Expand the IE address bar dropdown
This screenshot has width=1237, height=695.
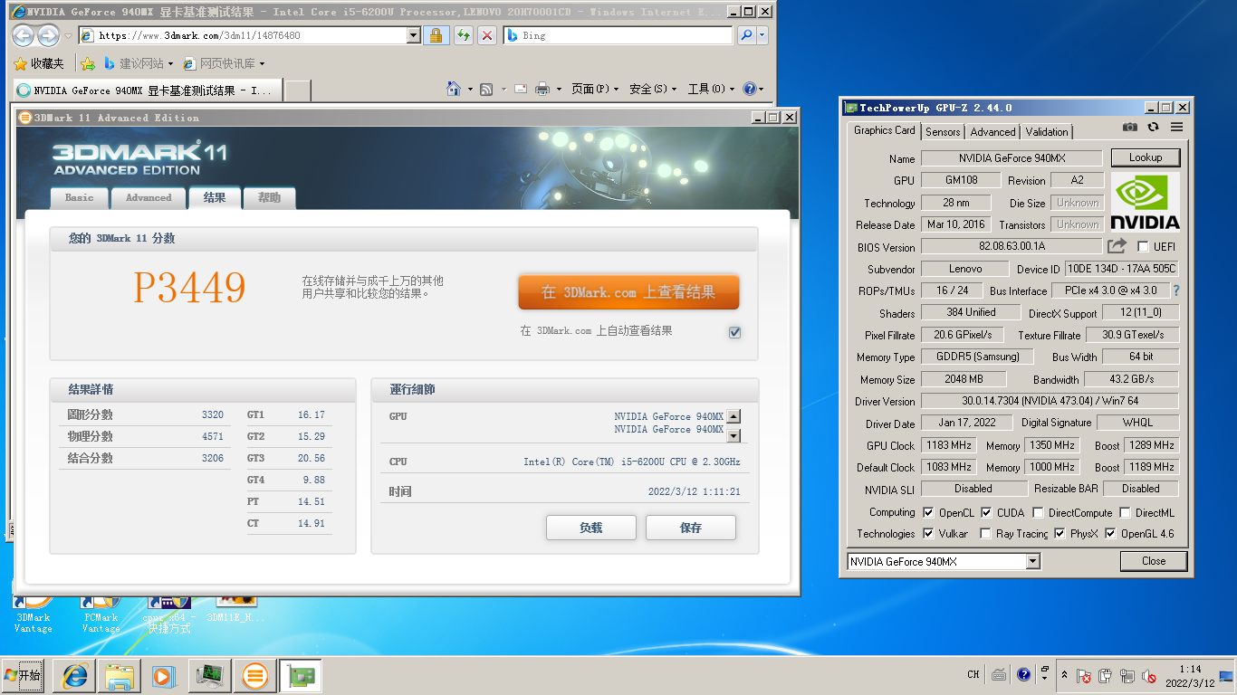tap(414, 35)
